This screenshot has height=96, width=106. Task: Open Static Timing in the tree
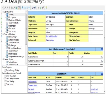click(x=12, y=31)
